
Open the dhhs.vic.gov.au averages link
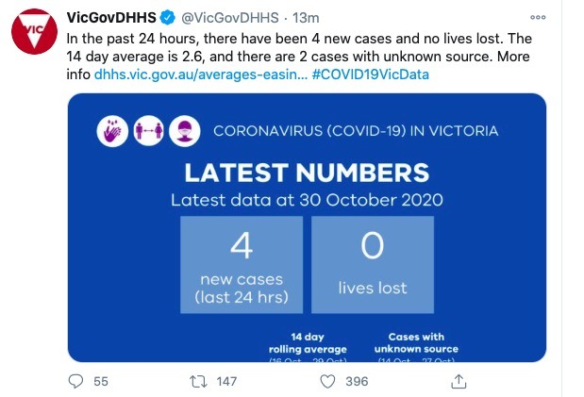coord(201,74)
